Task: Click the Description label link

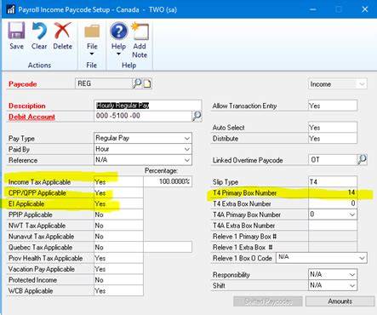Action: pos(27,106)
